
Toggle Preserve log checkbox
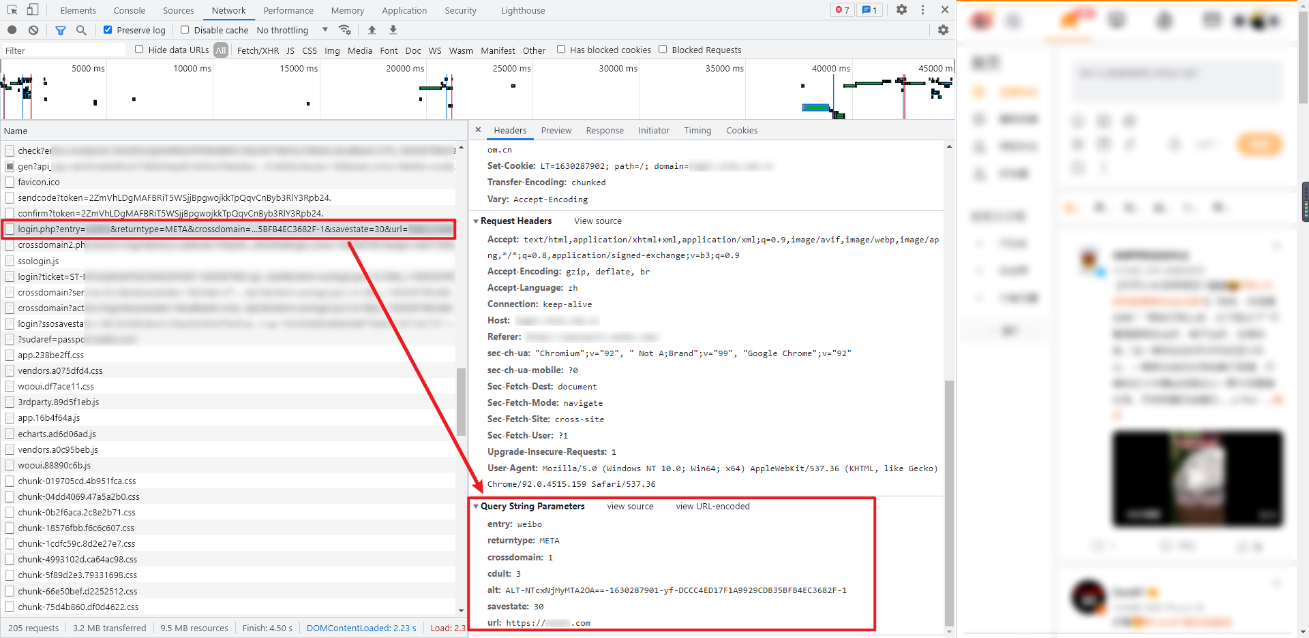108,30
